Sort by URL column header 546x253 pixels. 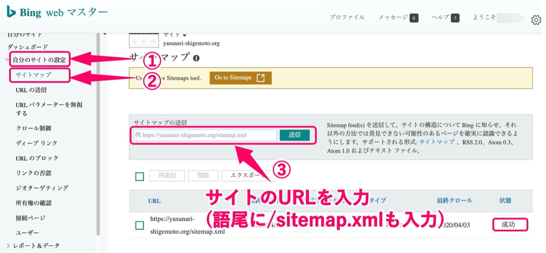154,201
